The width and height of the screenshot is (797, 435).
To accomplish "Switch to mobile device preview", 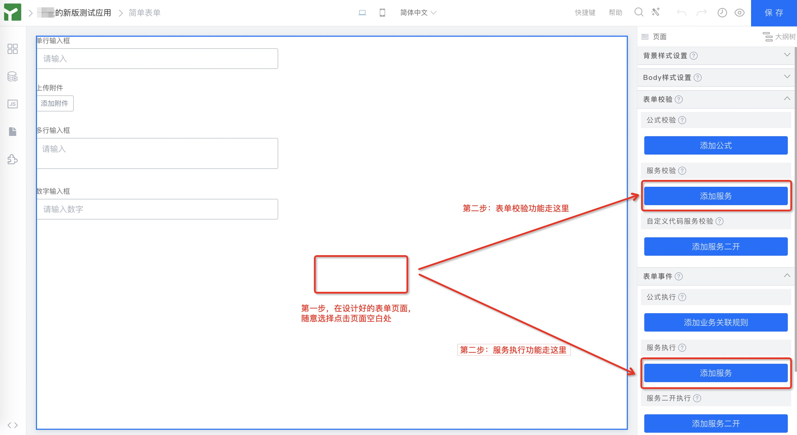I will point(382,13).
